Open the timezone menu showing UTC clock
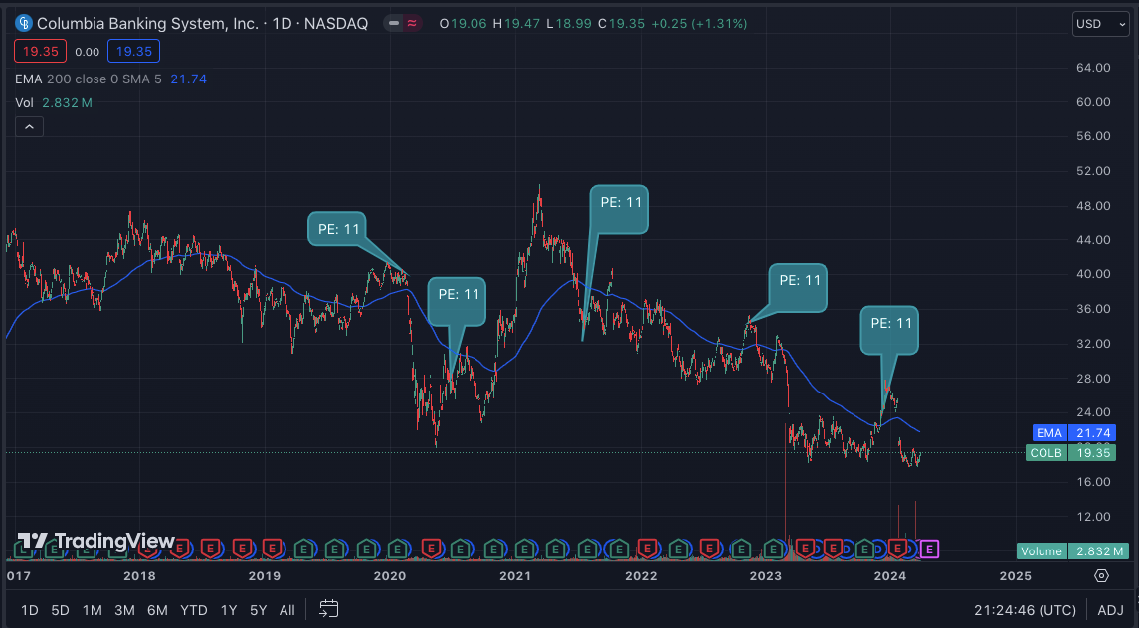1139x628 pixels. tap(1026, 610)
